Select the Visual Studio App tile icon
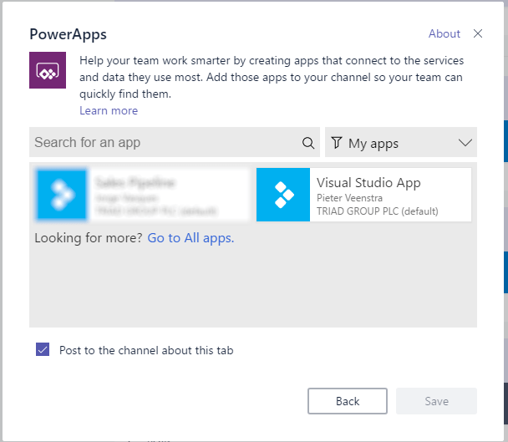This screenshot has width=508, height=442. point(283,195)
